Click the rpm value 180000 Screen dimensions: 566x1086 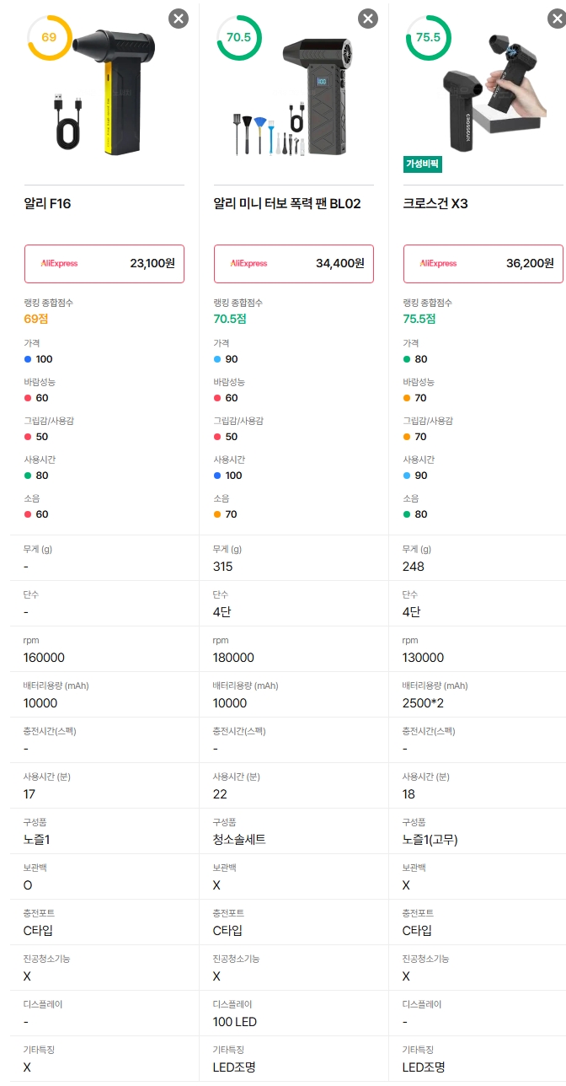coord(233,658)
